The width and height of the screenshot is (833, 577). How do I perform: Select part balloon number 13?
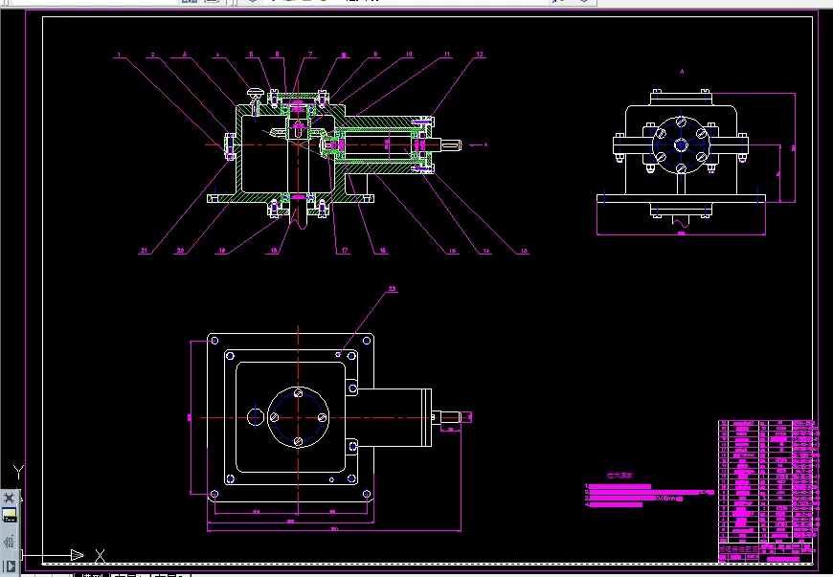point(524,251)
